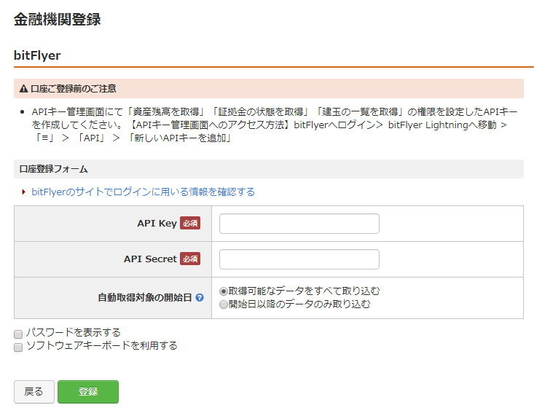The height and width of the screenshot is (413, 534).
Task: Focus the API Secret input field
Action: point(299,259)
